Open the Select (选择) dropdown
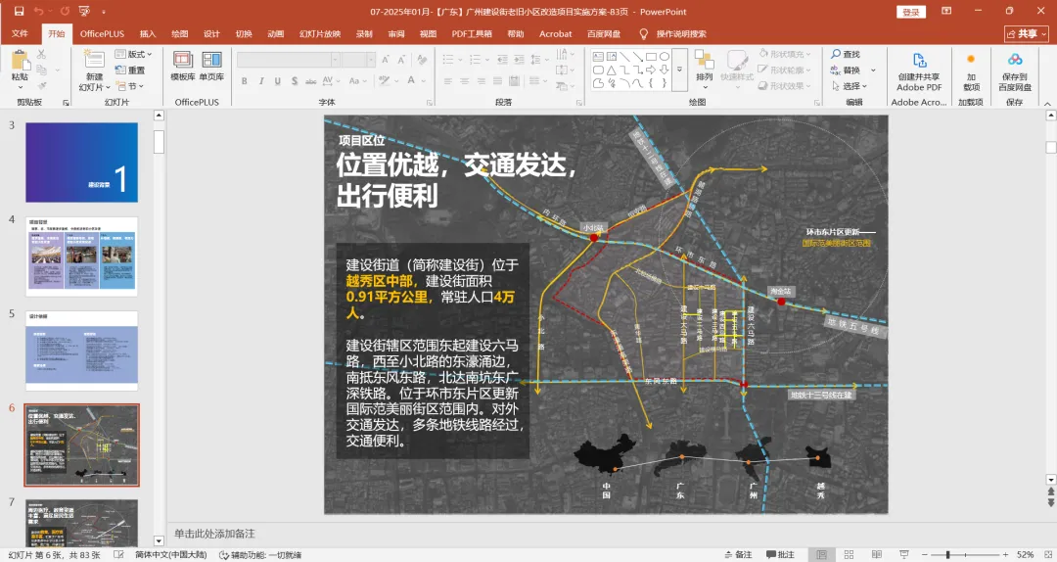The height and width of the screenshot is (562, 1057). [850, 86]
